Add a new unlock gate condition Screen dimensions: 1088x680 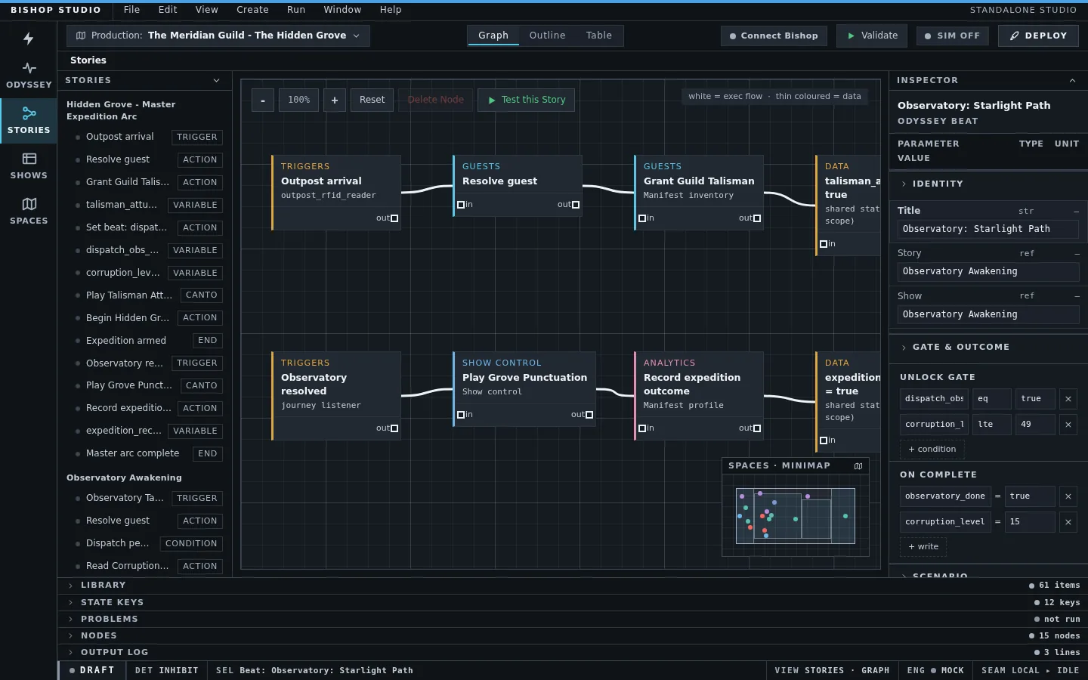(x=932, y=450)
